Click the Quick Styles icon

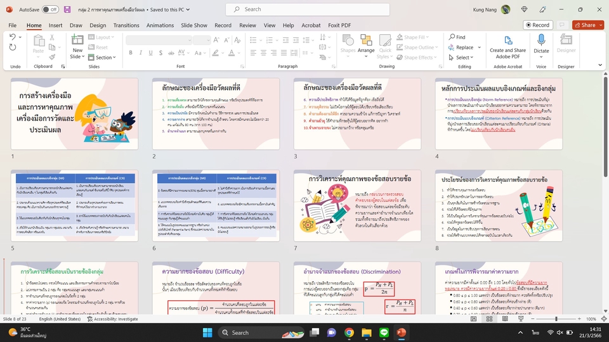(385, 41)
